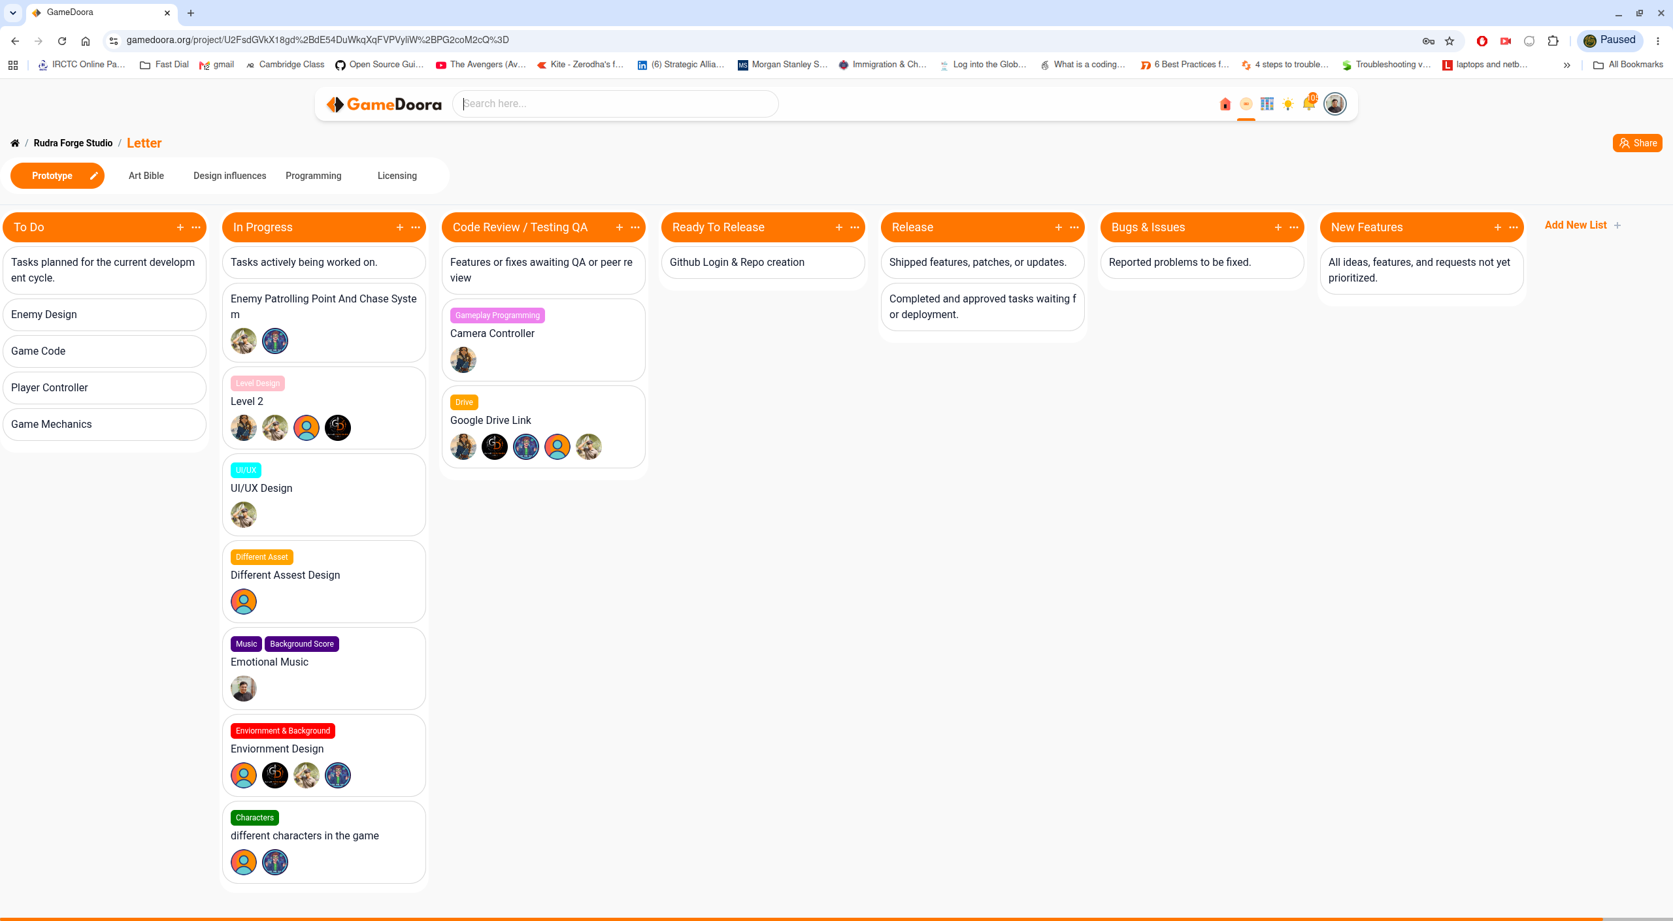This screenshot has height=921, width=1673.
Task: Click the home icon in GameDoora header
Action: point(1225,104)
